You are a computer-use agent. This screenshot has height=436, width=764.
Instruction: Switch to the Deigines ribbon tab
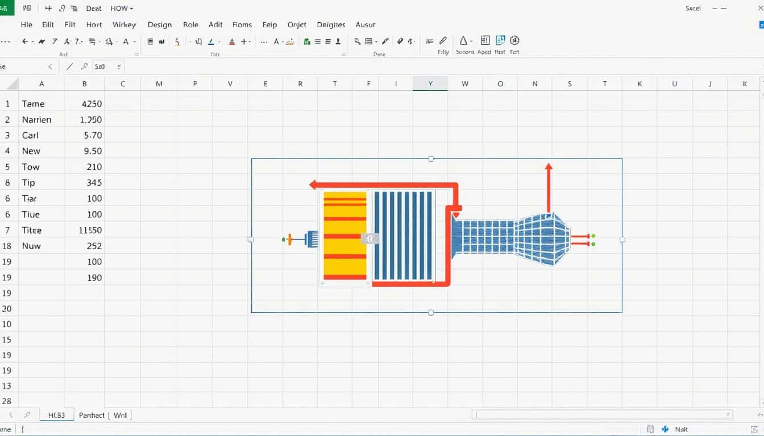[x=331, y=24]
